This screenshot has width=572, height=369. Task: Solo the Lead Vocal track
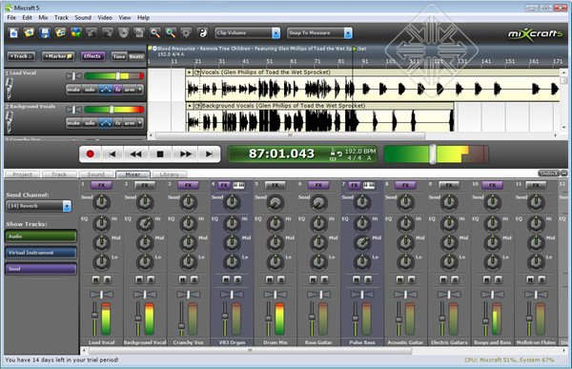coord(90,90)
